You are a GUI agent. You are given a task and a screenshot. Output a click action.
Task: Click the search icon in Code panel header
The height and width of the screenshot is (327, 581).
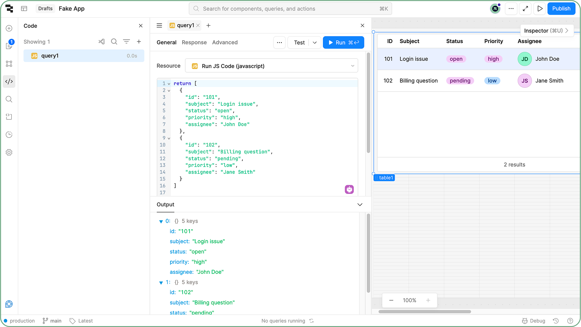point(114,41)
